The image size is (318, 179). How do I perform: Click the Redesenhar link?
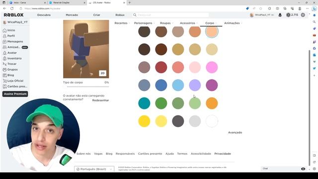point(100,100)
